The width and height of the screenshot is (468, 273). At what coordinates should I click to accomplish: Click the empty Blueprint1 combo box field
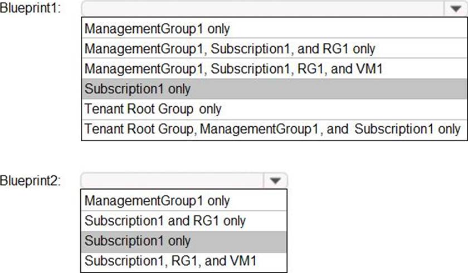[262, 9]
